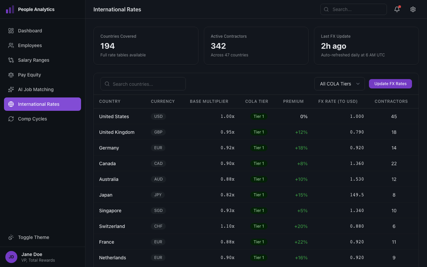
Task: Click the chevron in COLA Tiers filter
Action: coord(358,84)
